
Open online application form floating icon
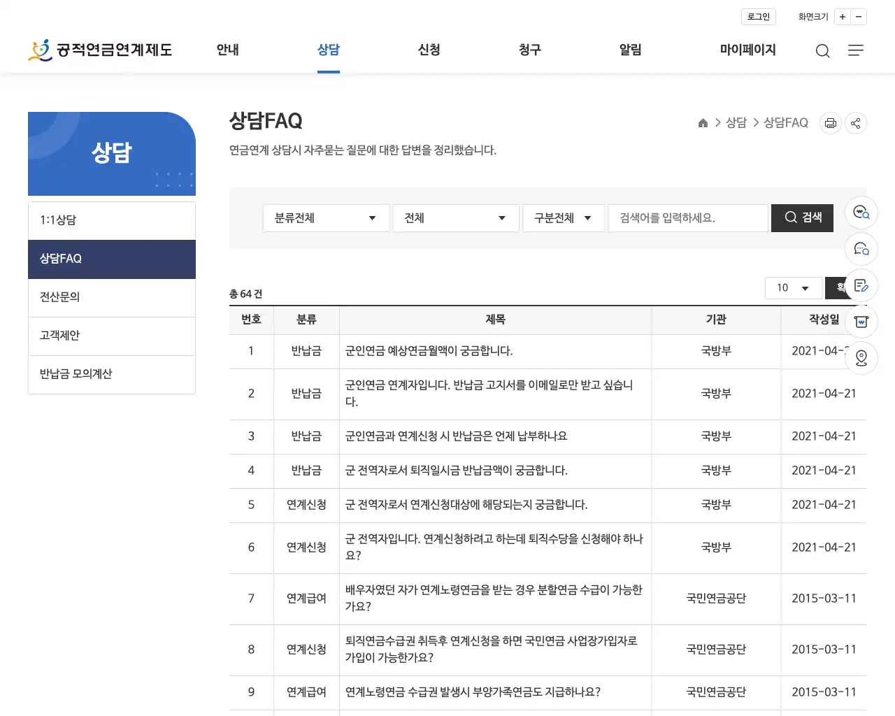click(861, 285)
